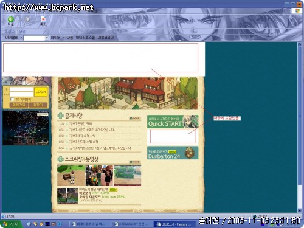Viewport: 304px width, 228px height.
Task: Open the green field screenshot thumbnail
Action: click(128, 176)
